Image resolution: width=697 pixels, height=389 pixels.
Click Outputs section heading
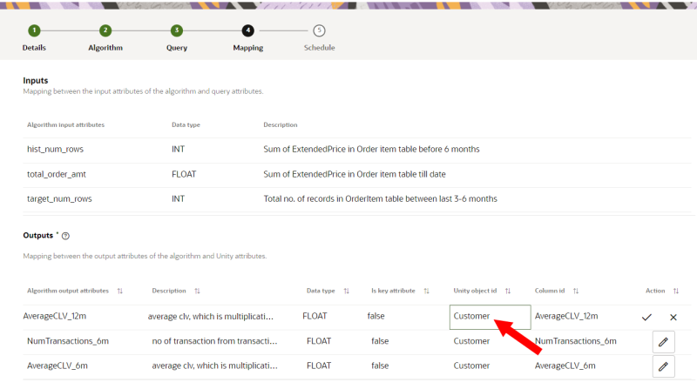(x=38, y=235)
